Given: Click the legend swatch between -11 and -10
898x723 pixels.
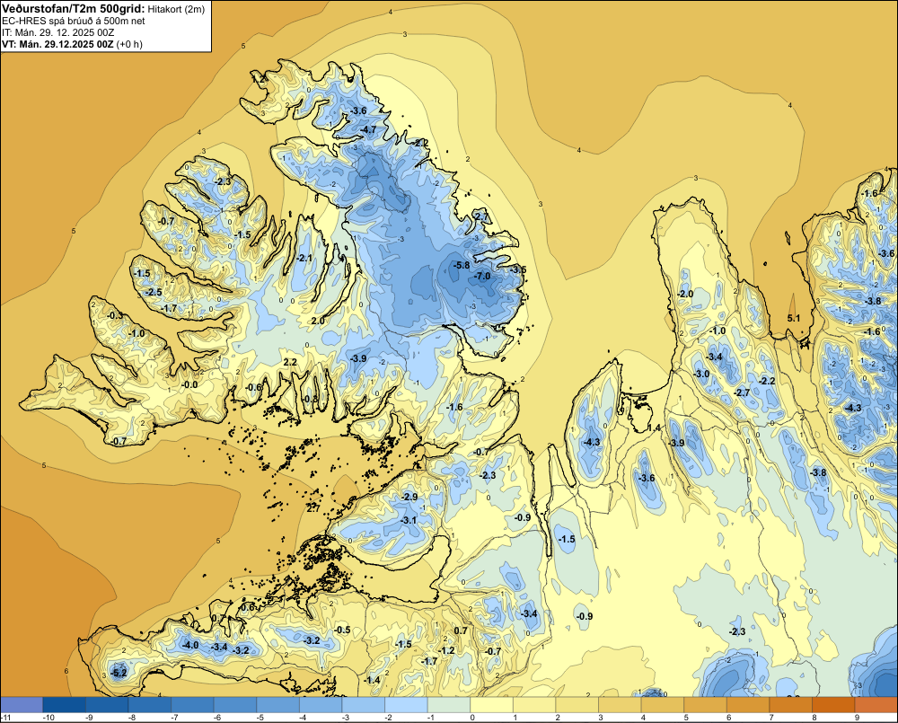Looking at the screenshot, I should [22, 704].
